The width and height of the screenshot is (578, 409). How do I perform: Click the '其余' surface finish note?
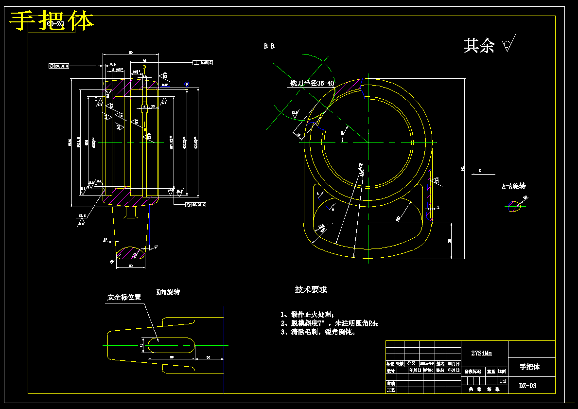[x=479, y=45]
